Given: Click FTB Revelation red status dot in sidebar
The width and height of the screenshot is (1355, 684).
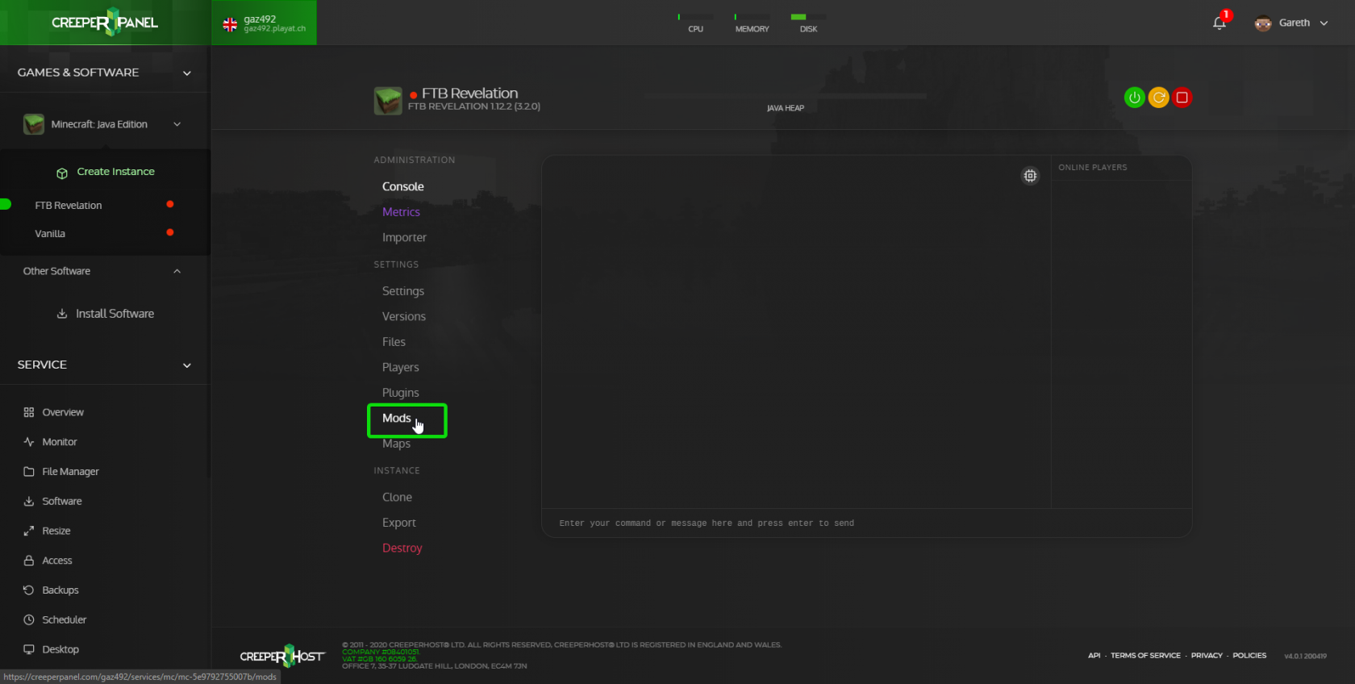Looking at the screenshot, I should tap(170, 204).
